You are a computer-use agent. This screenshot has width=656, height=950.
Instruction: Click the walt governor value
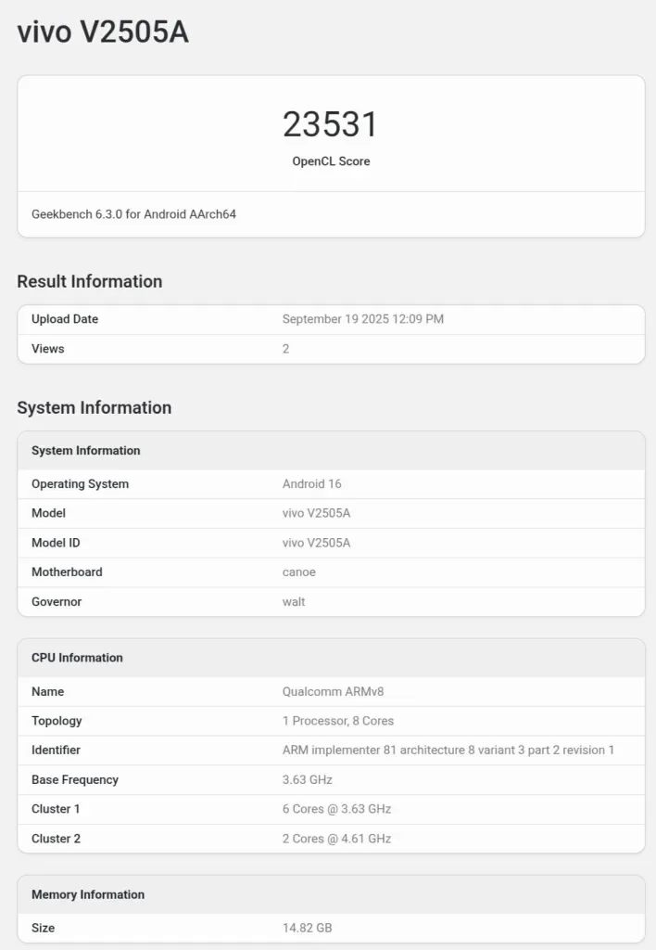pyautogui.click(x=294, y=602)
